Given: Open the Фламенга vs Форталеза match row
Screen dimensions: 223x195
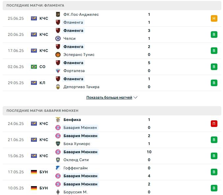Looking at the screenshot, I should point(112,67).
